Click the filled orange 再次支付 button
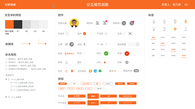The height and width of the screenshot is (109, 195). (x=132, y=84)
